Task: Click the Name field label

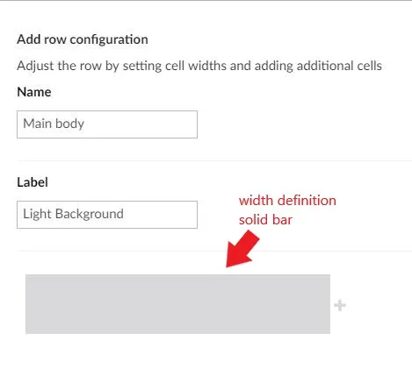Action: pos(34,92)
